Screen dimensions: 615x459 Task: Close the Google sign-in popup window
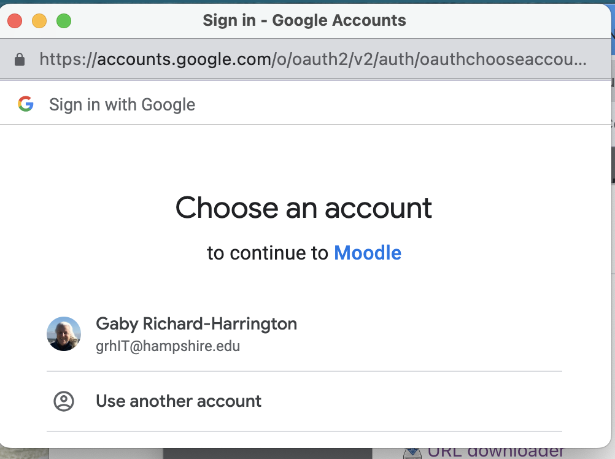(15, 21)
